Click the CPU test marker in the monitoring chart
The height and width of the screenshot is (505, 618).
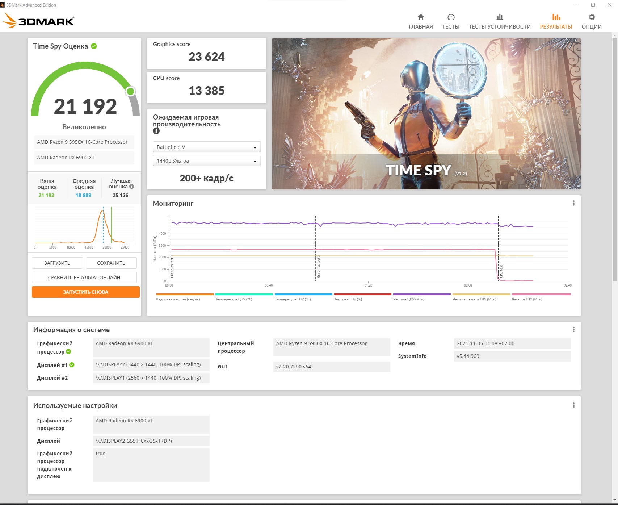[x=501, y=271]
